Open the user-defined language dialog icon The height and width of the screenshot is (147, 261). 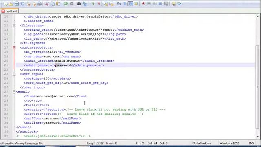(x=136, y=4)
